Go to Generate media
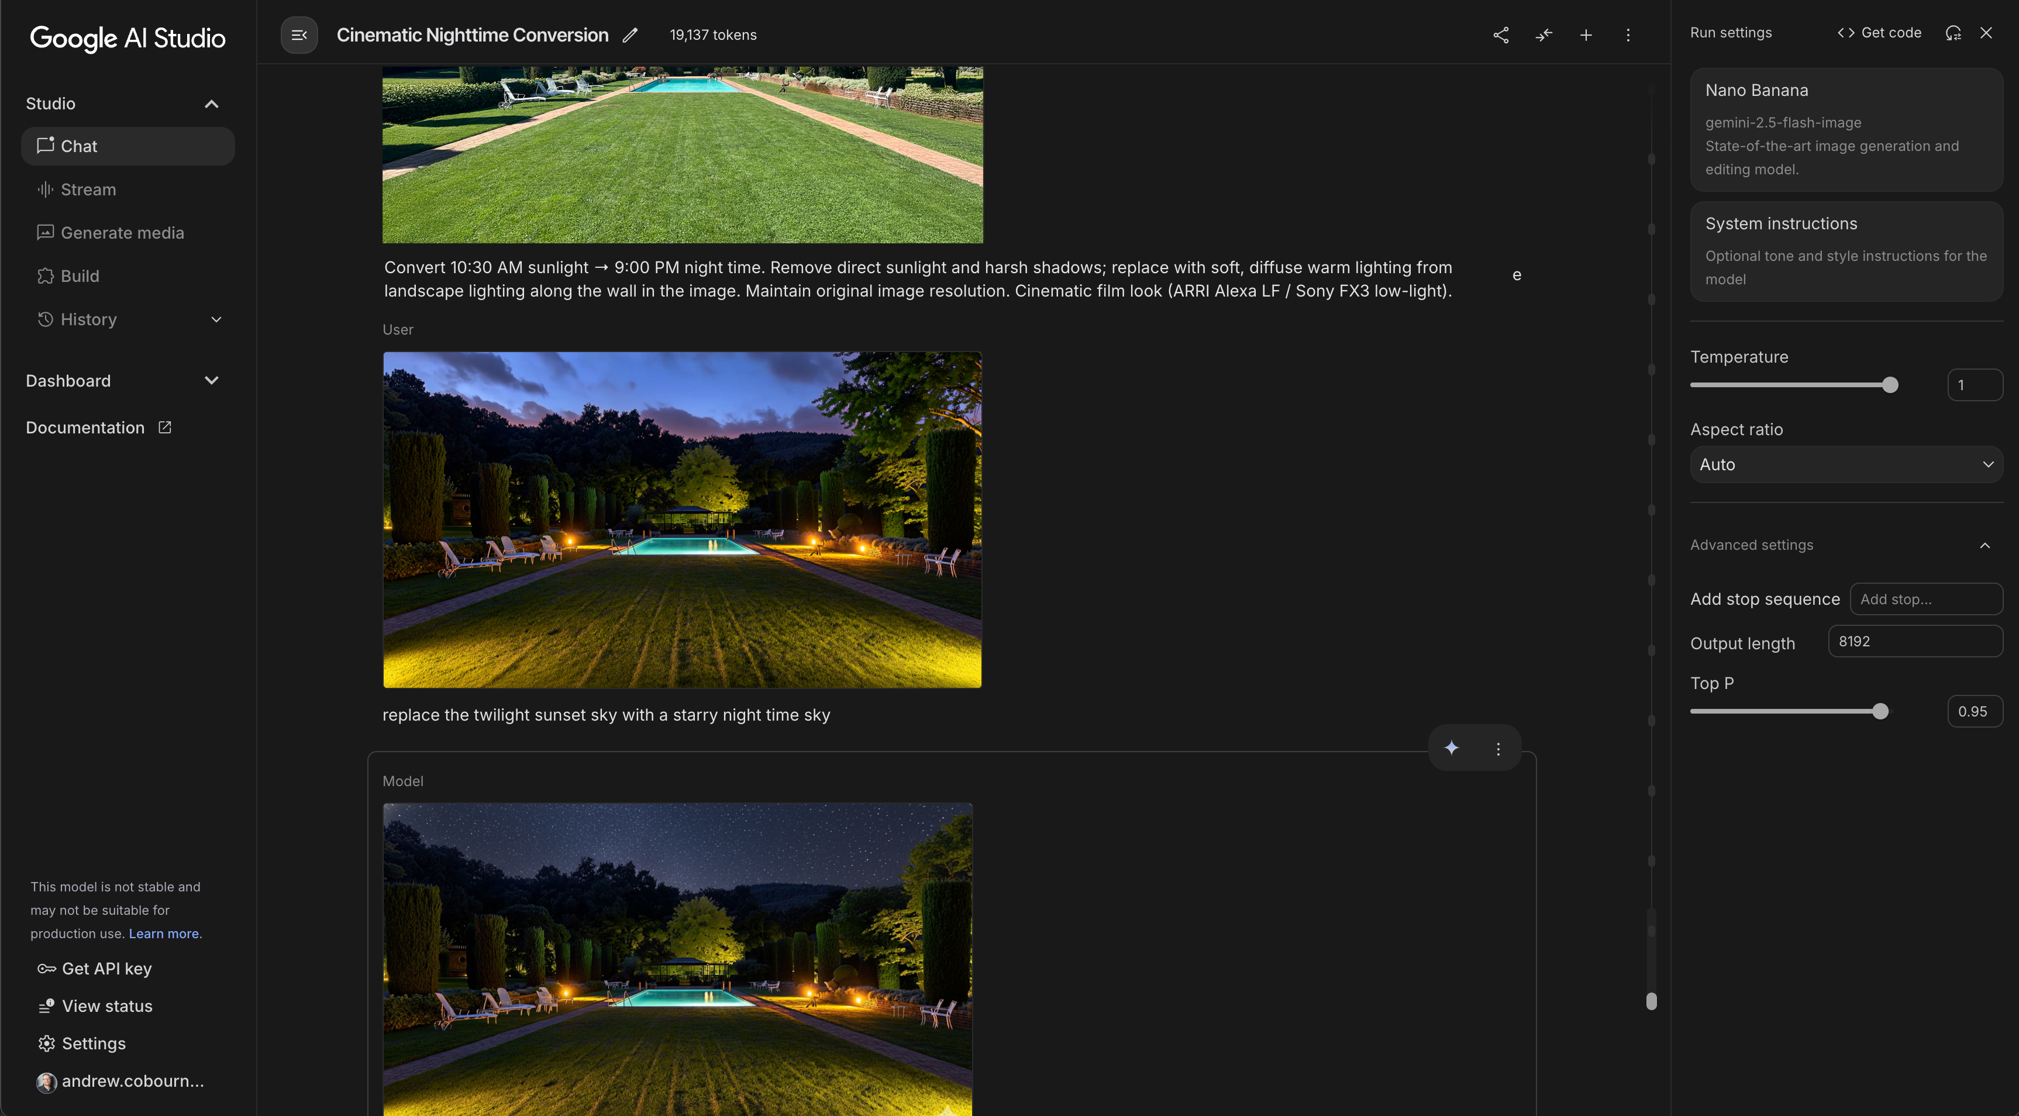 [122, 233]
